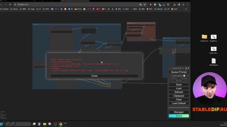This screenshot has width=227, height=127.
Task: Open the ComfyUI folder on desktop
Action: pyautogui.click(x=204, y=38)
